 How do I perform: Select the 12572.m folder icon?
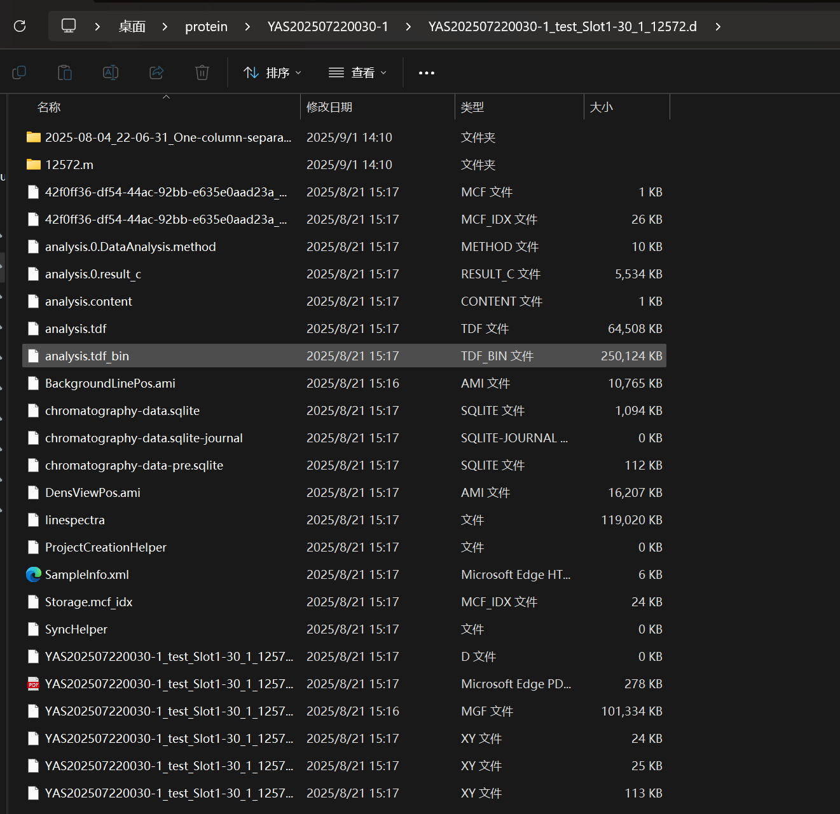point(34,165)
